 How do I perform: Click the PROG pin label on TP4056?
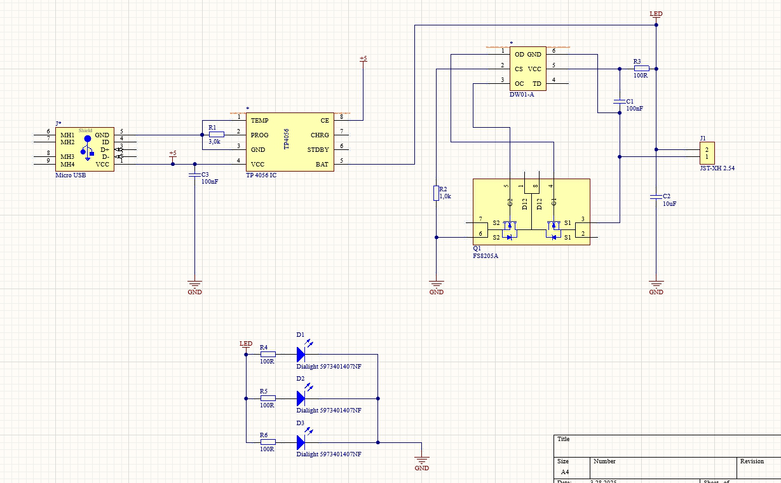pyautogui.click(x=260, y=135)
